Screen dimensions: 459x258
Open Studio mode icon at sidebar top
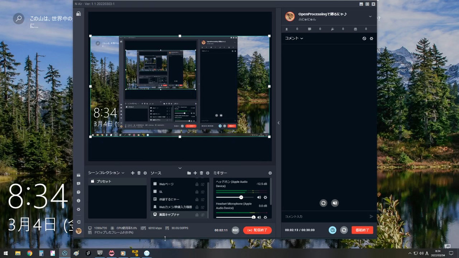point(78,14)
